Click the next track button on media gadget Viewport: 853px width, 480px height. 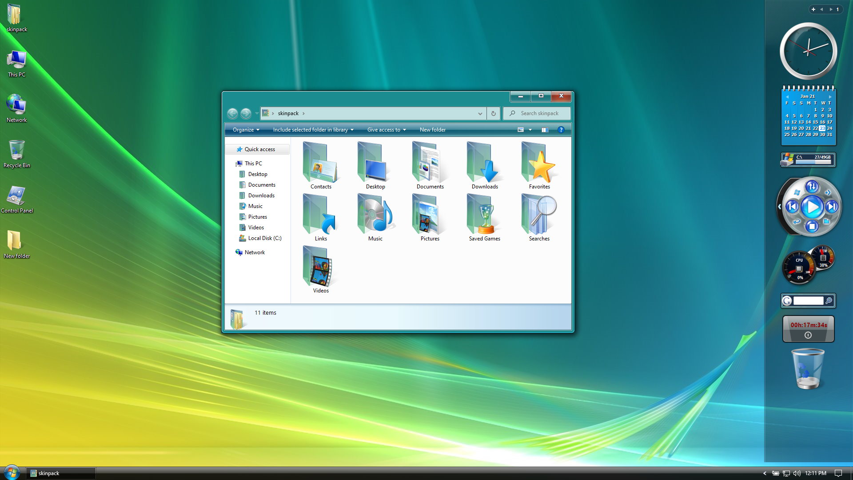click(832, 207)
